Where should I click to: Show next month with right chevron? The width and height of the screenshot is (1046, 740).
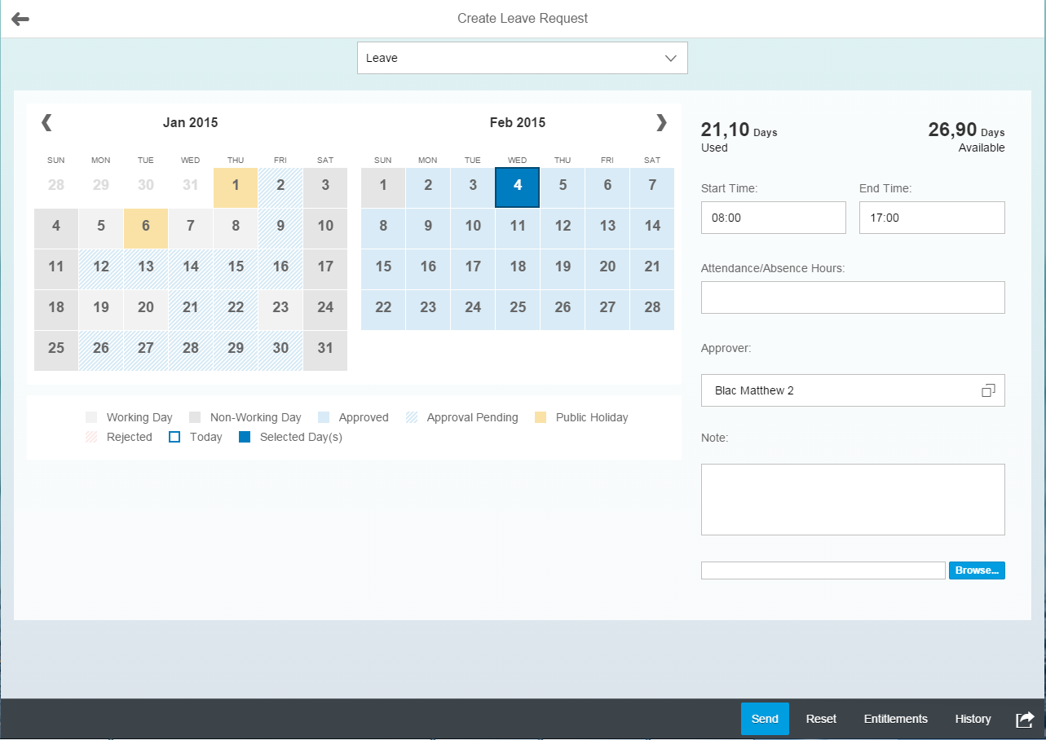[x=661, y=122]
